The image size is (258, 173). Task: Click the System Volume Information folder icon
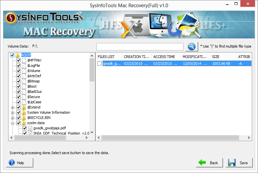pyautogui.click(x=24, y=113)
